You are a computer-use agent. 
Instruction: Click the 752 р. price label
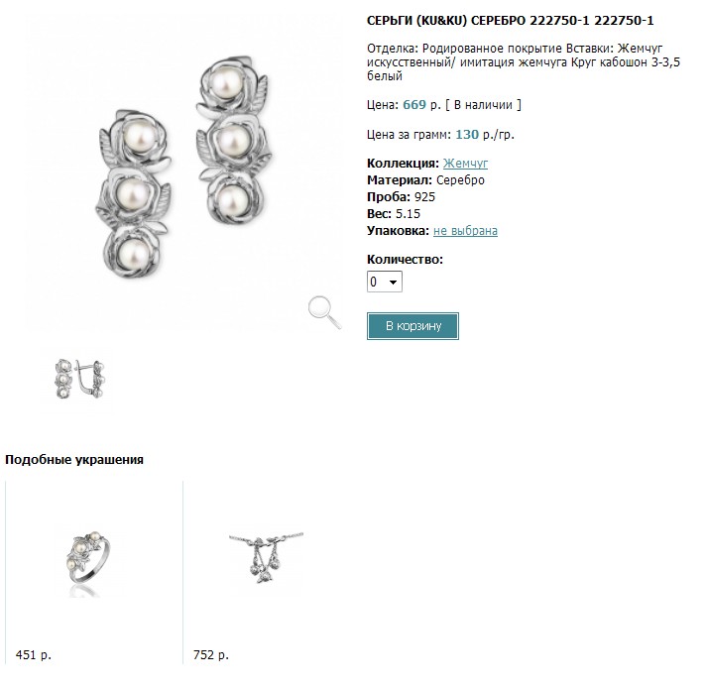[211, 655]
